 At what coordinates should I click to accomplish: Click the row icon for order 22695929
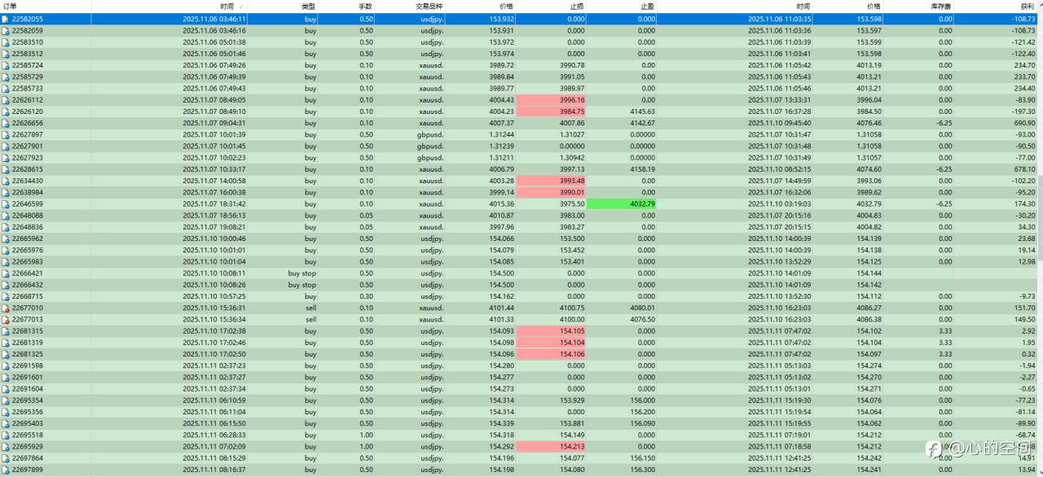click(x=5, y=447)
